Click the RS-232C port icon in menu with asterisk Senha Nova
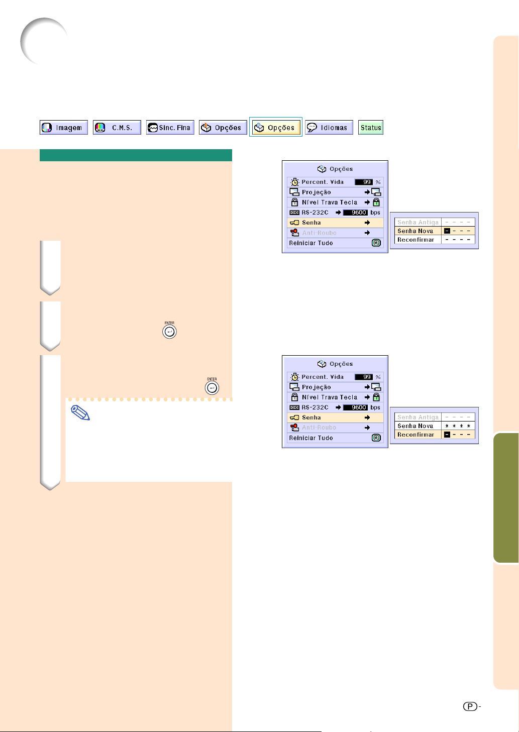The width and height of the screenshot is (519, 732). 294,407
